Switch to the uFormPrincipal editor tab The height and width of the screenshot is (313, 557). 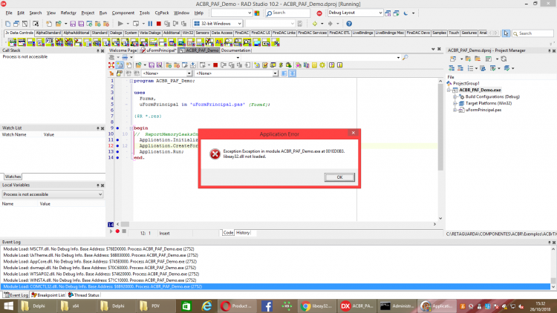pyautogui.click(x=159, y=50)
